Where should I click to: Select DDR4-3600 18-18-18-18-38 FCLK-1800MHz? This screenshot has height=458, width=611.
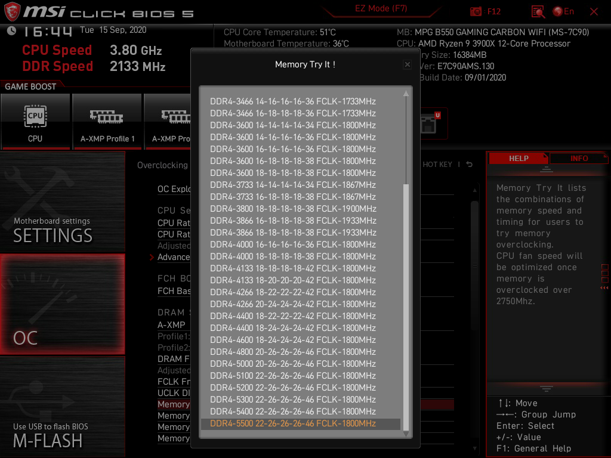(293, 173)
